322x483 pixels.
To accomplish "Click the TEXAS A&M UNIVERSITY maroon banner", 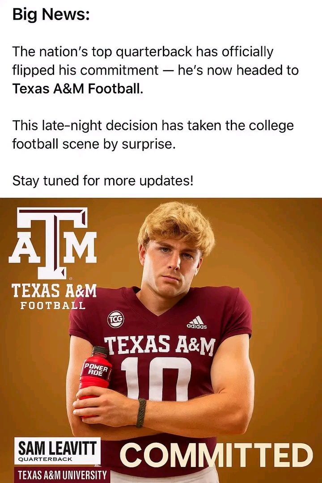I will (x=61, y=475).
